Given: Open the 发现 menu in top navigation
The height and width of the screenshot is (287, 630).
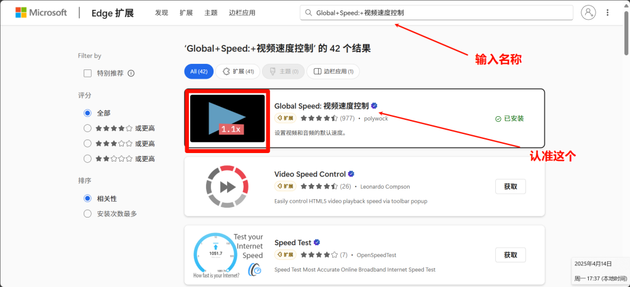Looking at the screenshot, I should (x=162, y=12).
